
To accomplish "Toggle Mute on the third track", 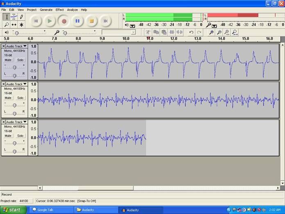I will click(8, 135).
